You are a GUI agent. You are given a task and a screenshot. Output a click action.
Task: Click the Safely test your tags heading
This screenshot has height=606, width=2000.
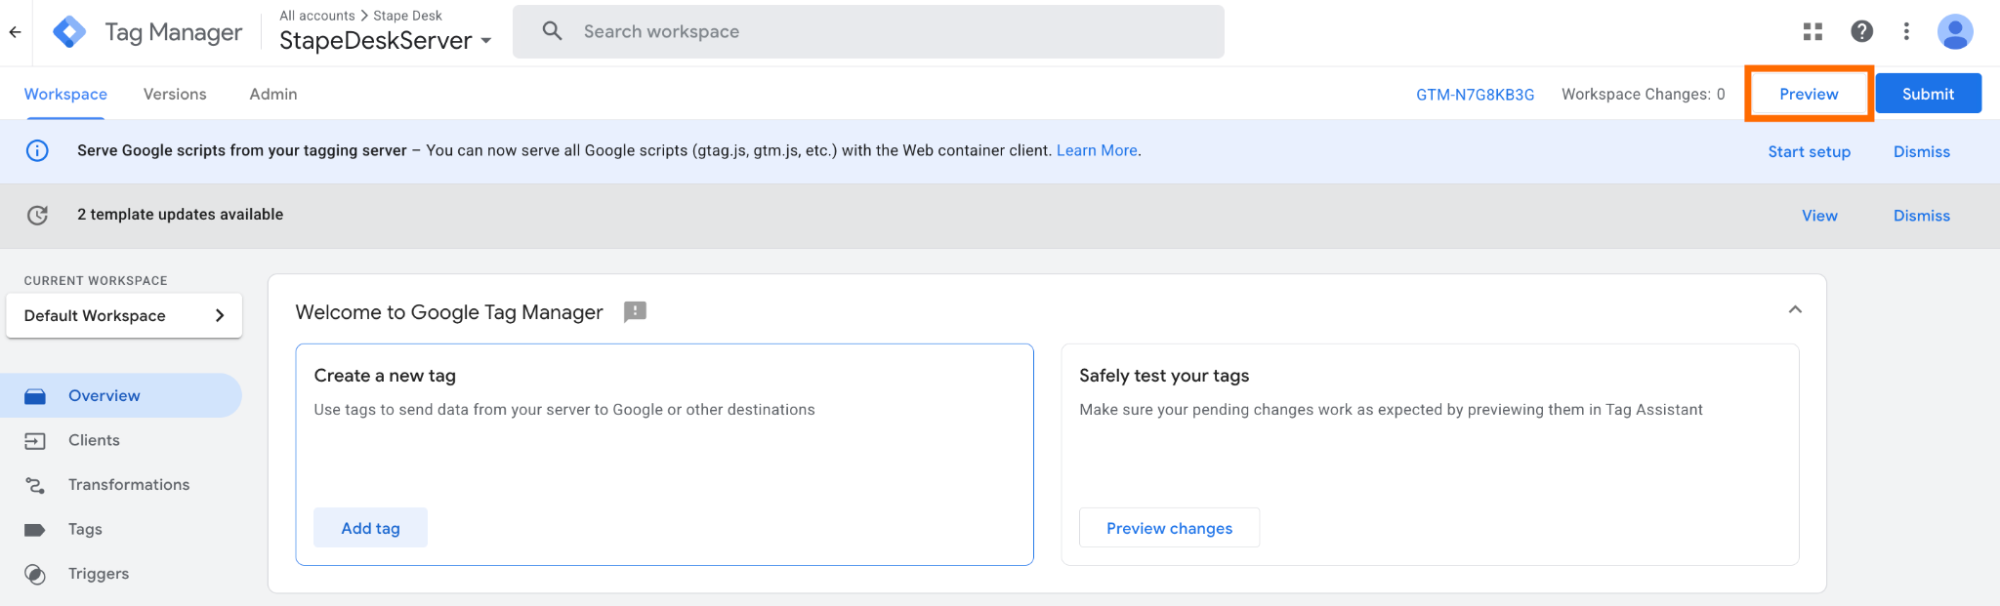1164,376
